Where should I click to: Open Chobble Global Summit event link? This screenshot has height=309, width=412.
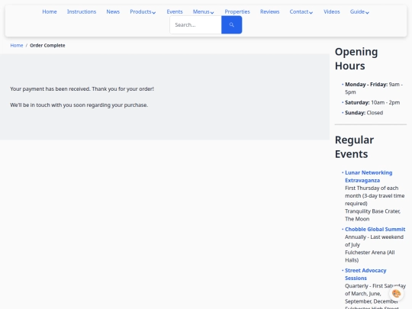pyautogui.click(x=375, y=229)
